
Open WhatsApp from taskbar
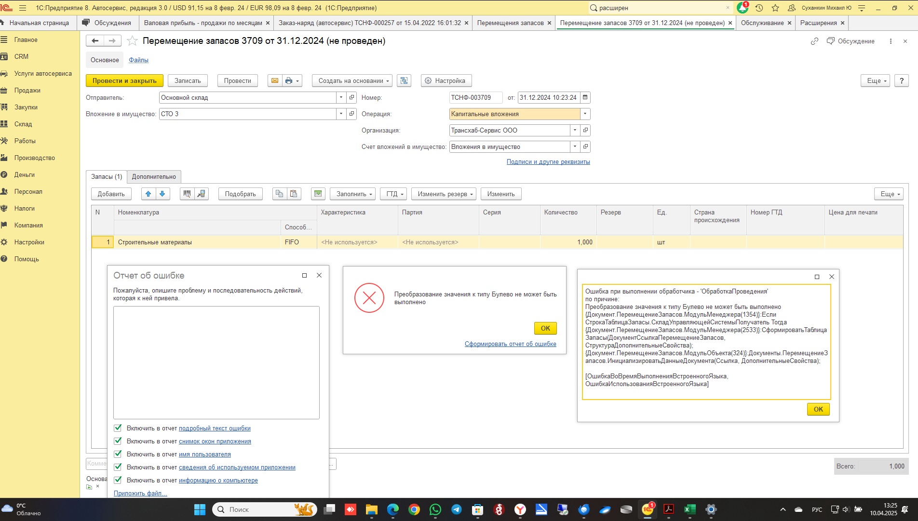435,509
